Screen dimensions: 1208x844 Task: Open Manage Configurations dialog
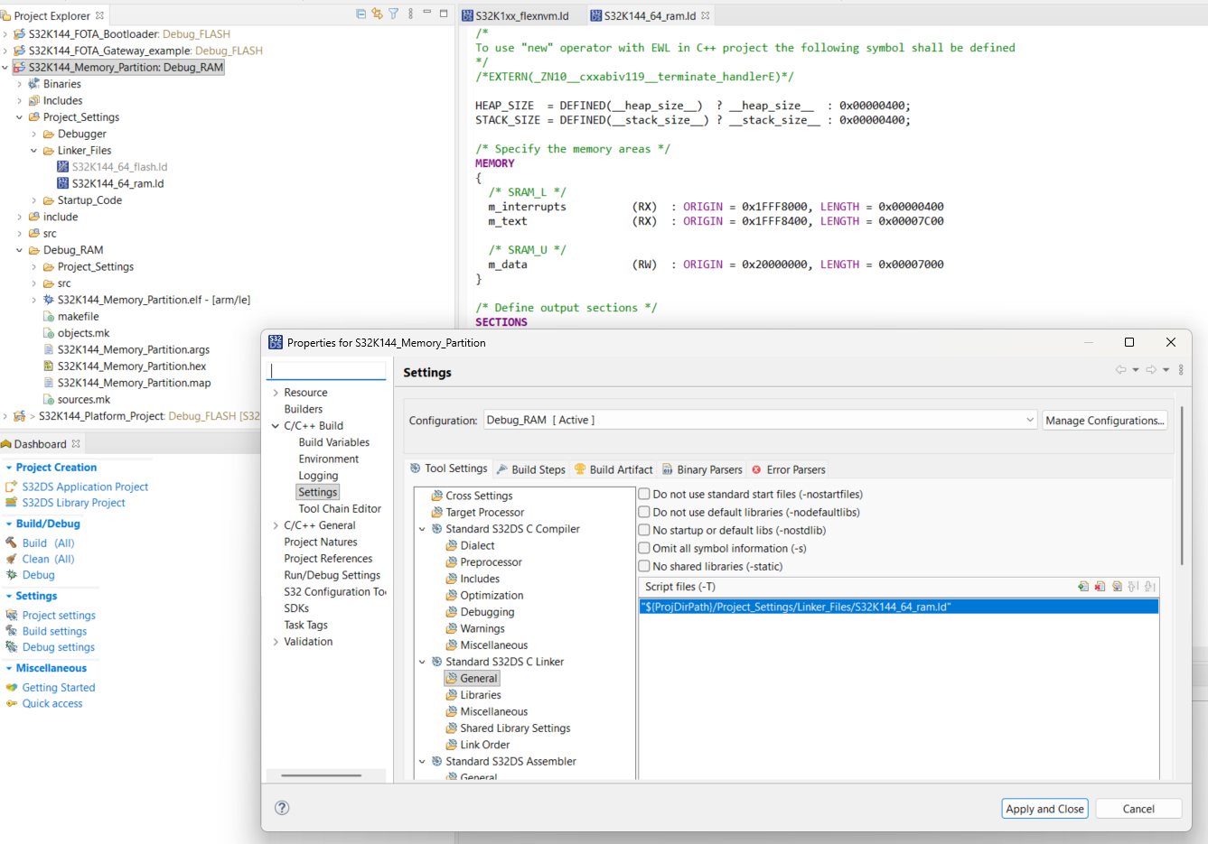point(1104,420)
